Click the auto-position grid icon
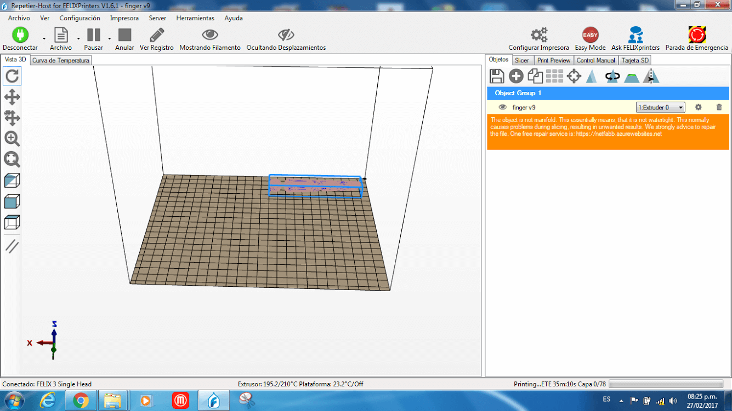 [554, 76]
